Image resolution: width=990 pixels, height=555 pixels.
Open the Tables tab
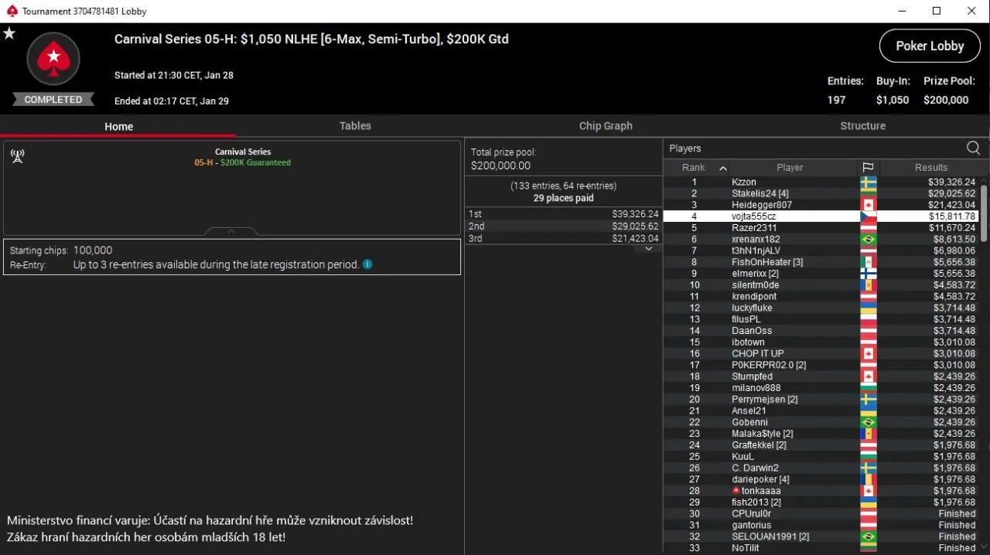(355, 125)
